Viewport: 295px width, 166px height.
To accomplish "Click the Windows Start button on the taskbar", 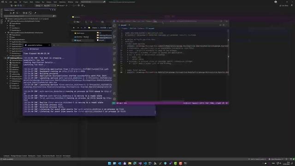I will click(109, 163).
